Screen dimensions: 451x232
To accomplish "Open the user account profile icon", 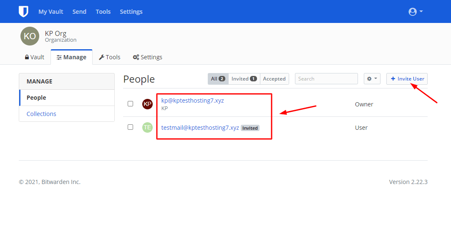I will (x=413, y=12).
